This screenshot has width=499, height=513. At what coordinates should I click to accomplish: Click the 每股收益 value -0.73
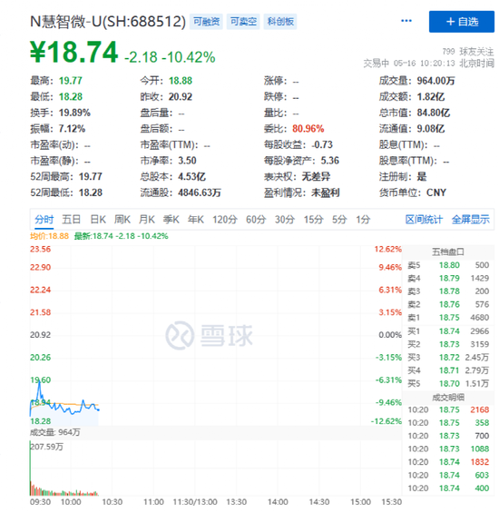(322, 144)
